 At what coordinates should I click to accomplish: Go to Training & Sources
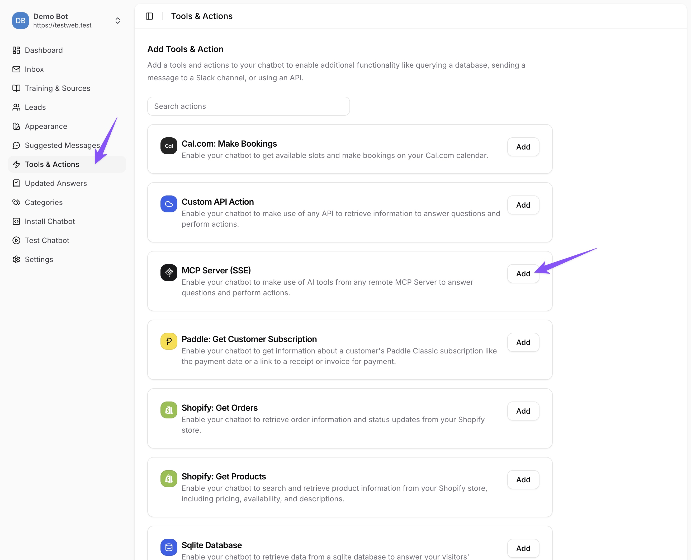point(57,88)
